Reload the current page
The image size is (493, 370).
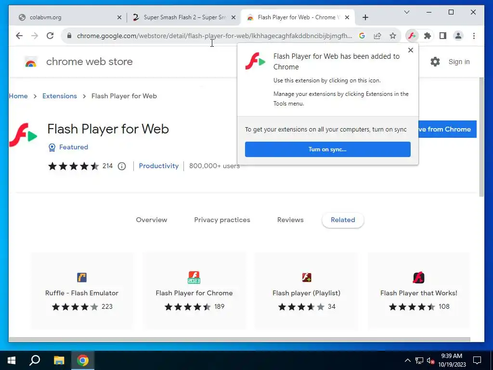(x=50, y=36)
